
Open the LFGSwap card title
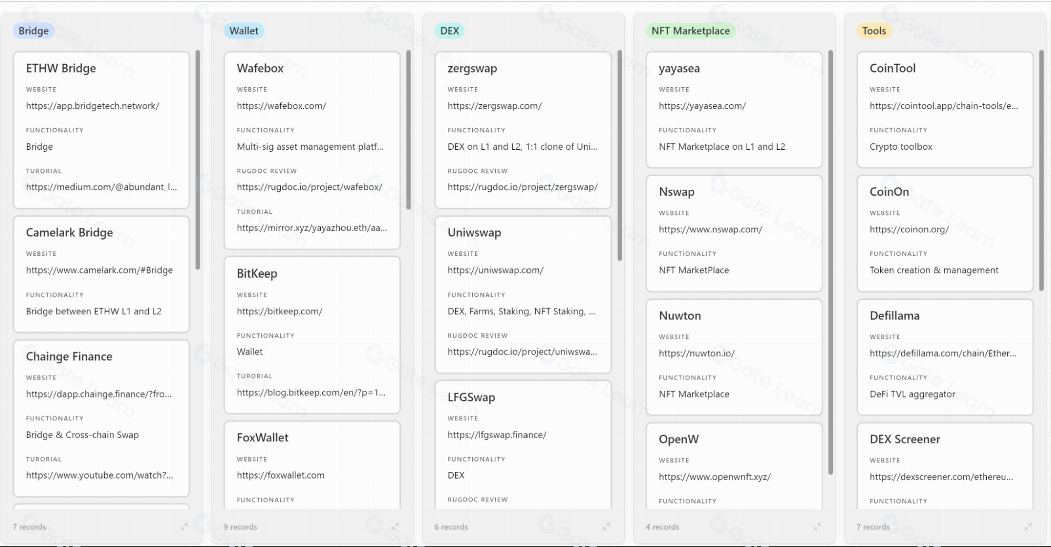pos(471,397)
